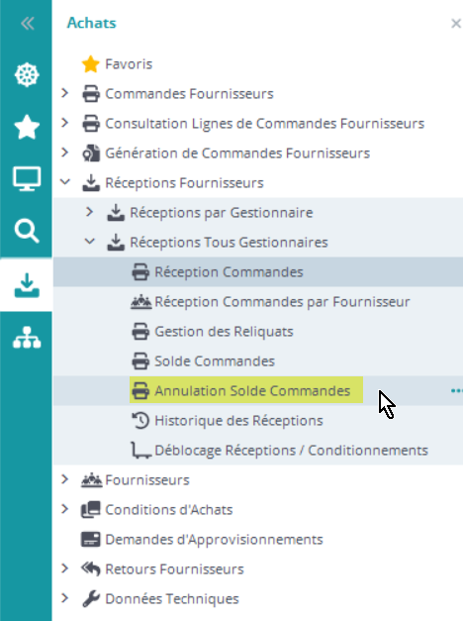Expand Réceptions par Gestionnaire node
This screenshot has width=463, height=621.
(89, 212)
